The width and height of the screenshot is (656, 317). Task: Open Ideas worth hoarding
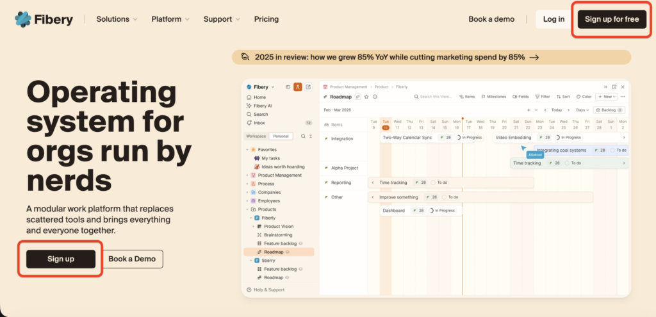point(278,167)
